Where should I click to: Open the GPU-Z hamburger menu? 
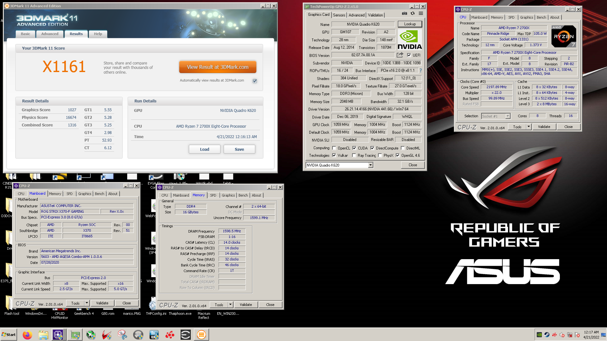[x=421, y=13]
